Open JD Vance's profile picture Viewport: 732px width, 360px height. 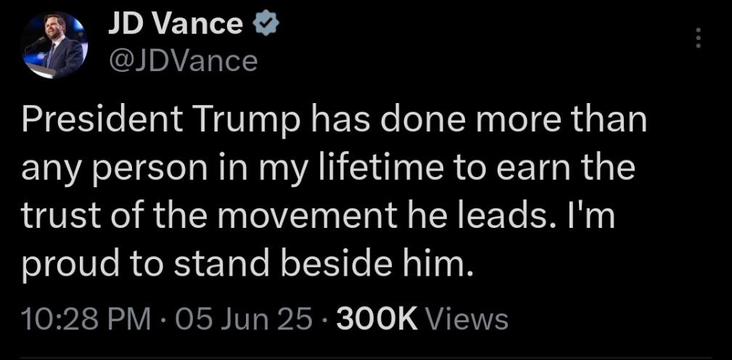coord(55,45)
